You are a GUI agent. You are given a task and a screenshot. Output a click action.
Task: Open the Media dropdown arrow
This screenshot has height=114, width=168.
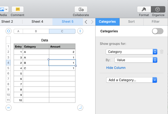click(6, 9)
